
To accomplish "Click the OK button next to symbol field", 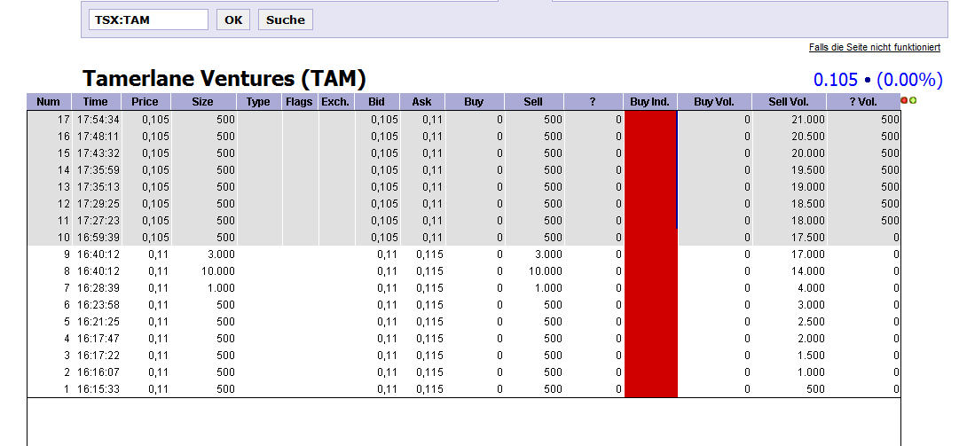I will pyautogui.click(x=233, y=20).
